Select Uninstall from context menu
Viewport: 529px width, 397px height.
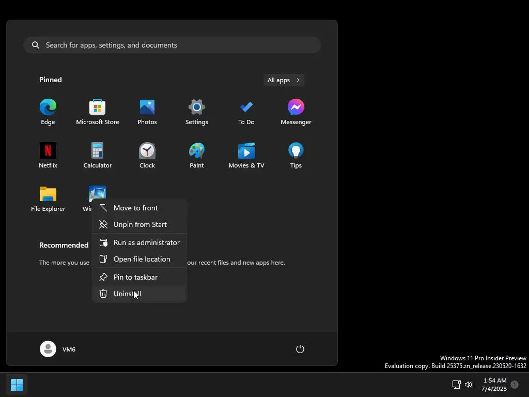(139, 294)
